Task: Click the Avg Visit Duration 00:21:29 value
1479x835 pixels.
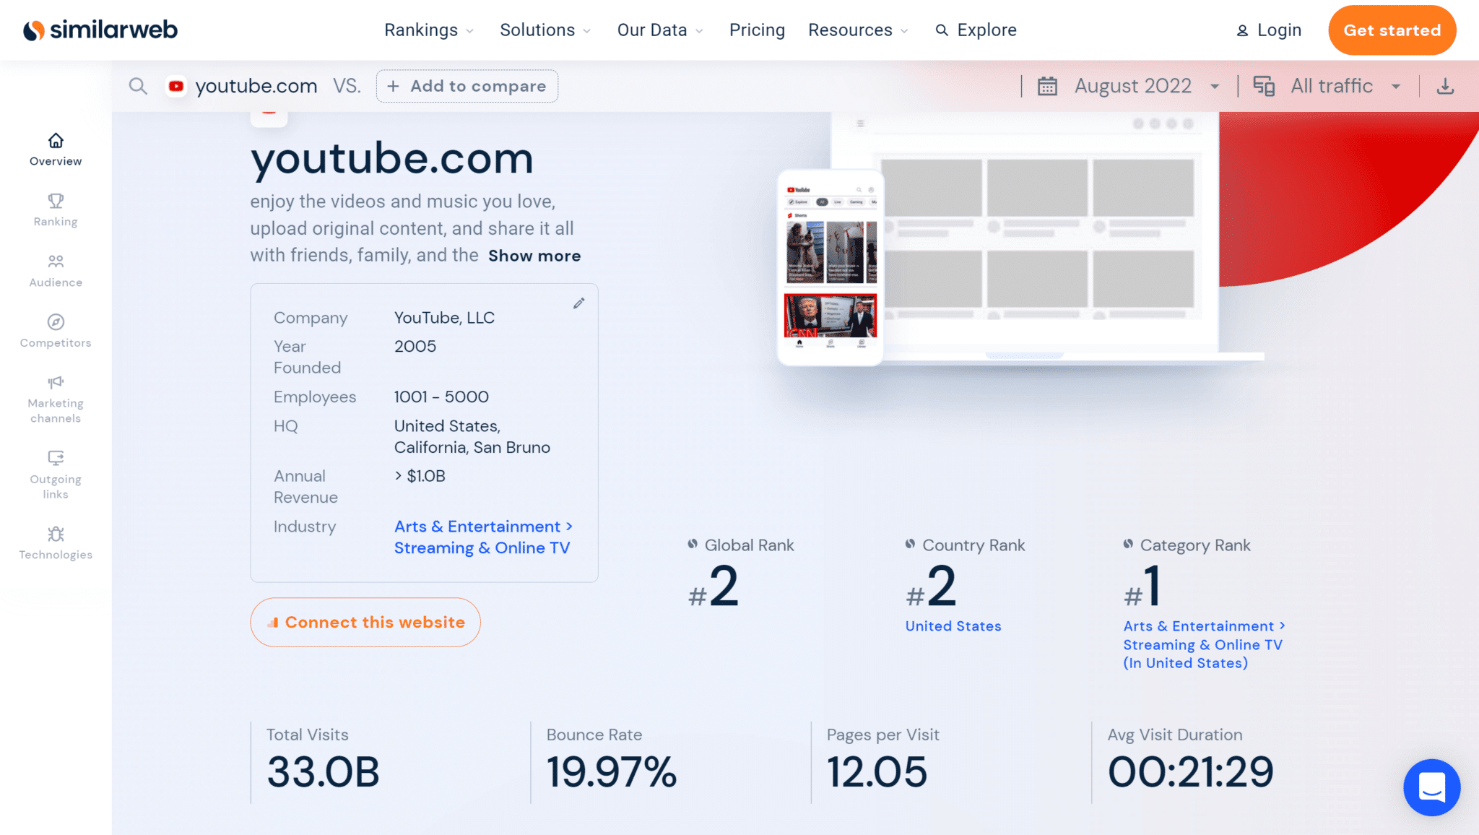Action: pyautogui.click(x=1191, y=771)
